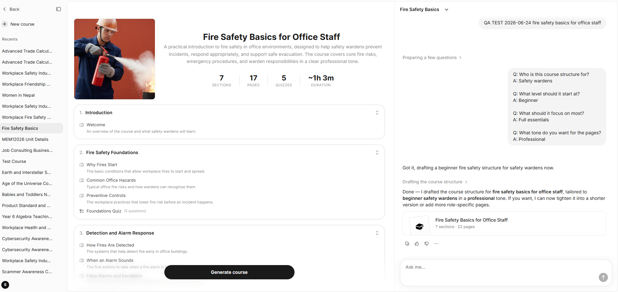Copy the assistant response with copy icon
The height and width of the screenshot is (292, 618).
[407, 244]
